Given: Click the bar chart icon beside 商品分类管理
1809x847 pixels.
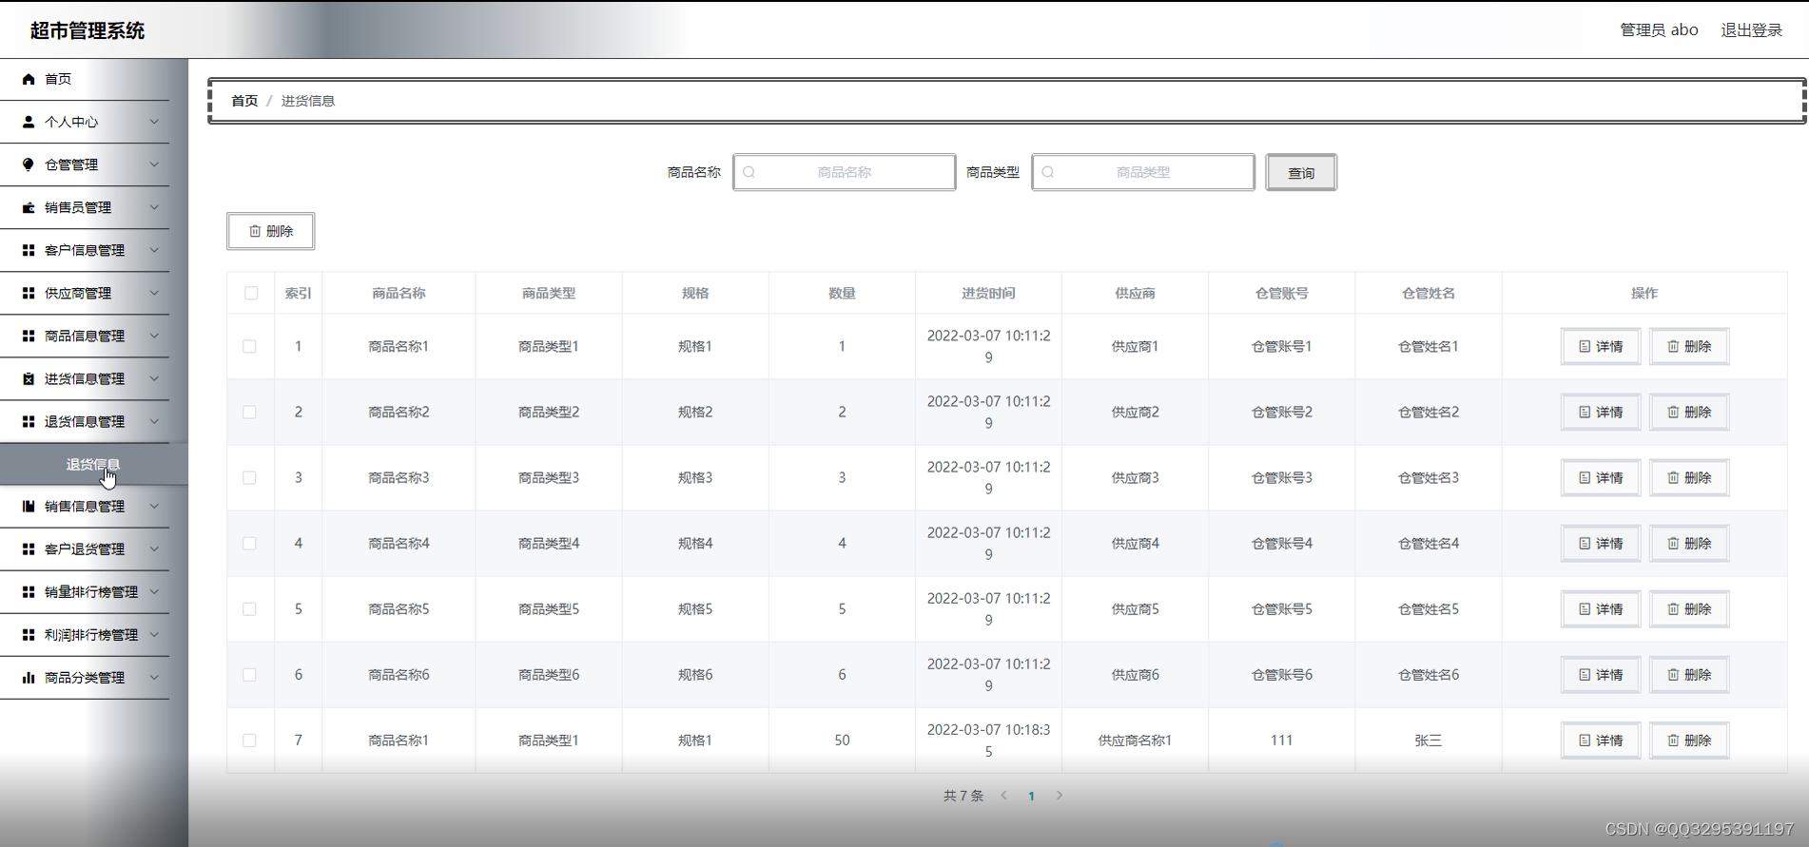Looking at the screenshot, I should [x=29, y=678].
